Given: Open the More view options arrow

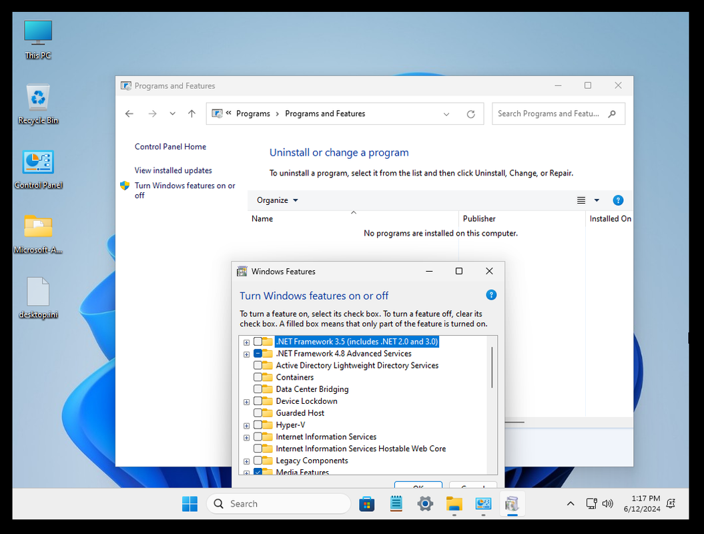Looking at the screenshot, I should 597,200.
